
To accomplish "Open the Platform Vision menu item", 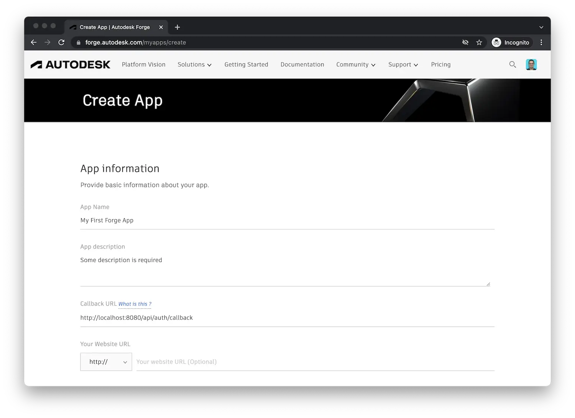I will (144, 64).
